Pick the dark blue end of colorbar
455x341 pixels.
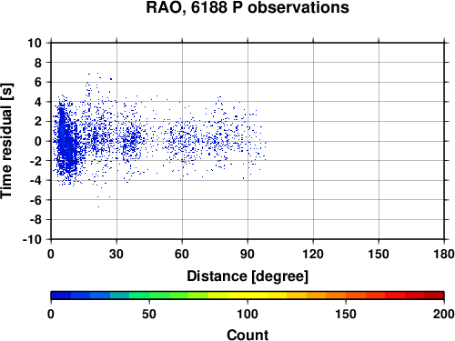[x=61, y=296]
